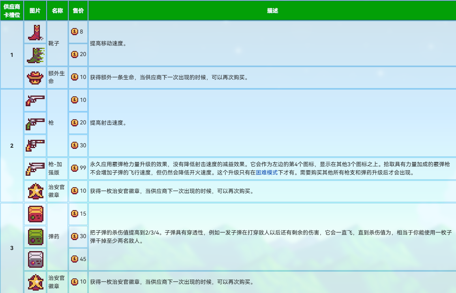456x293 pixels.
Task: Click the coin icon beside price 45
Action: coord(74,259)
